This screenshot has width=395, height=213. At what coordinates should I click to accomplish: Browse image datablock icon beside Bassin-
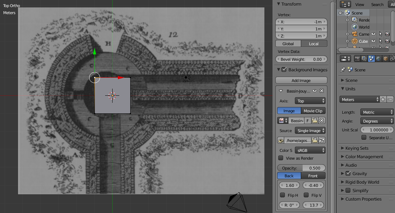coord(283,121)
